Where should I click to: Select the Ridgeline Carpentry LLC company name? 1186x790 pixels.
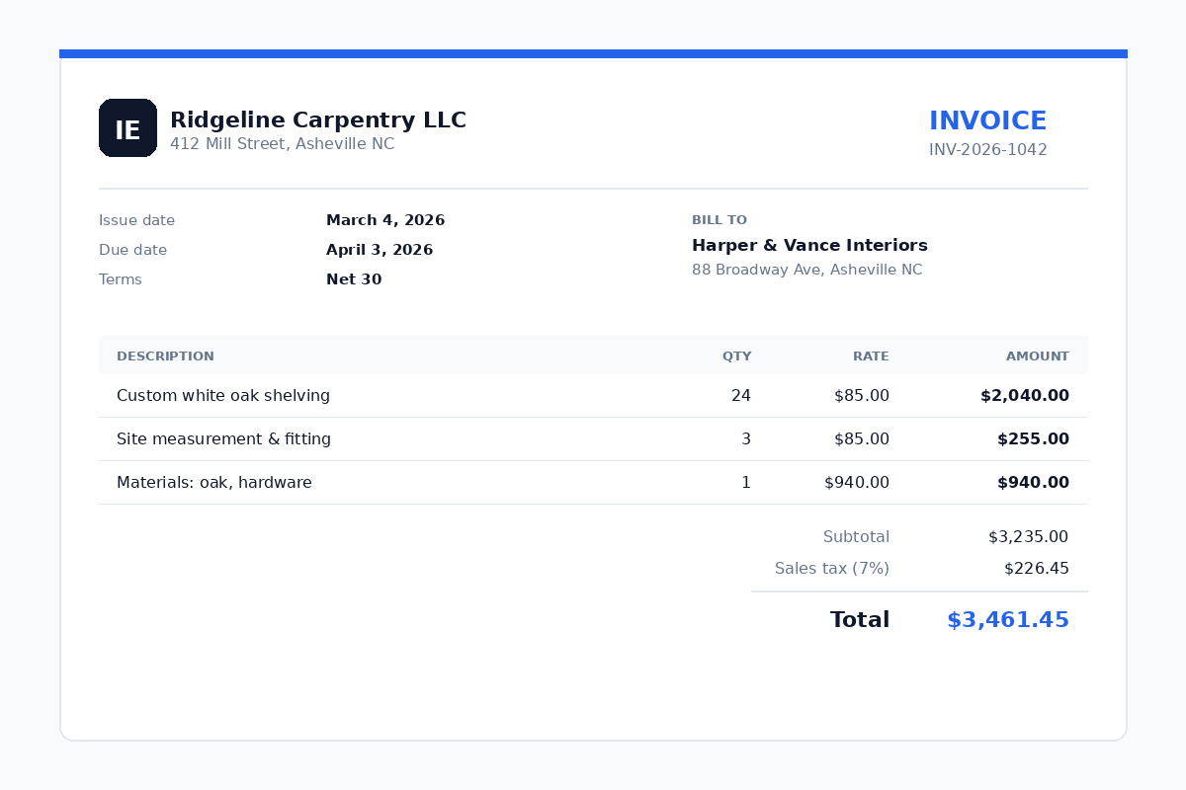click(318, 120)
